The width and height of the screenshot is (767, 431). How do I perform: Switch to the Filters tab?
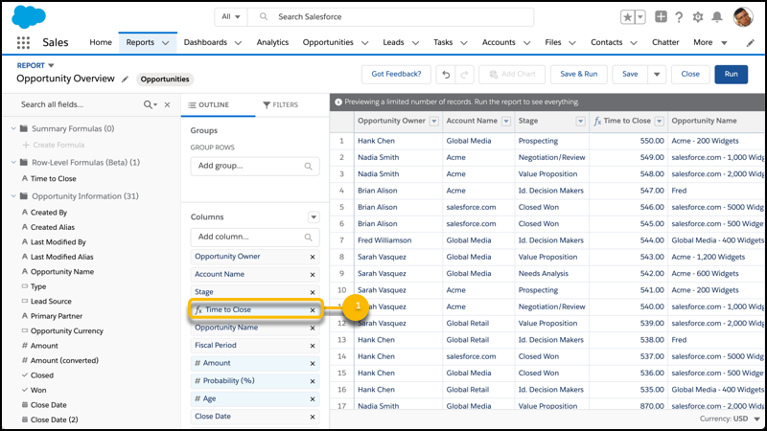(x=280, y=104)
